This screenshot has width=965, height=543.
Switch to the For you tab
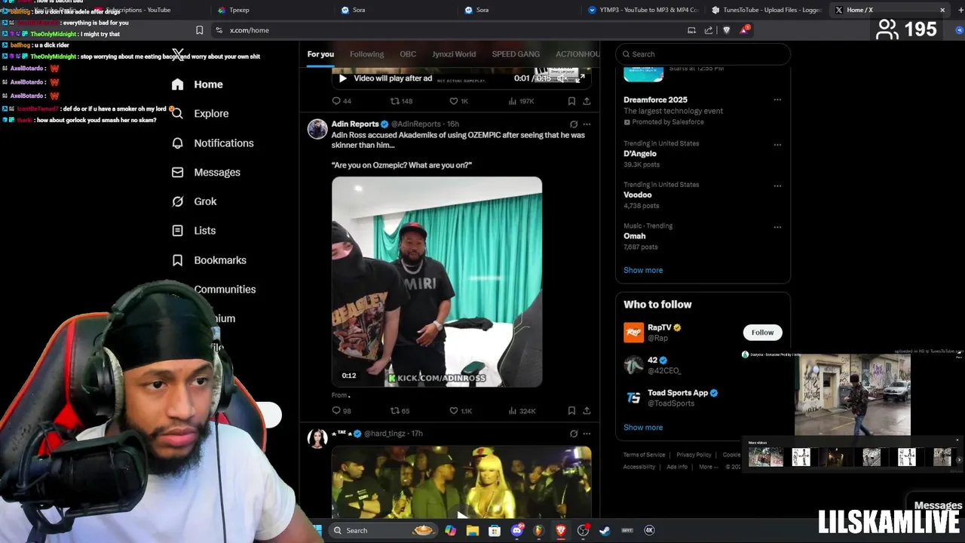tap(320, 54)
